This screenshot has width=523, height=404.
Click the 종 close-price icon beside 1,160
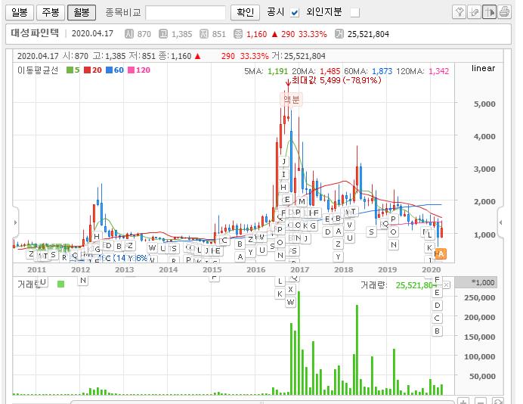tap(238, 34)
